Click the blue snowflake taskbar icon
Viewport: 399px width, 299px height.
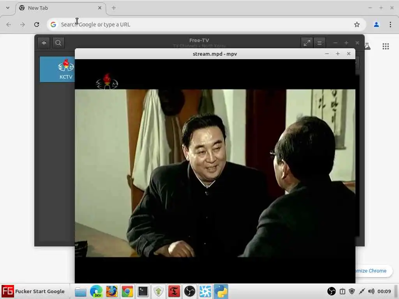click(x=205, y=291)
